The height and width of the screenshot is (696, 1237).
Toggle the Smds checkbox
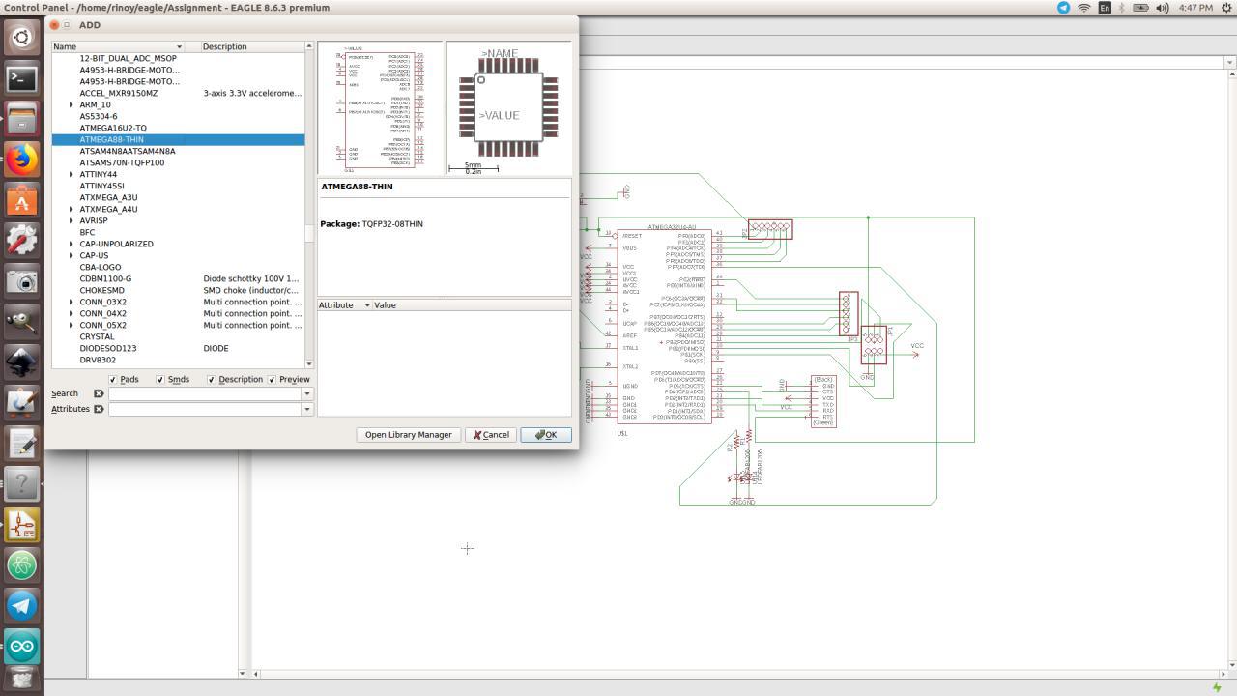pos(160,380)
